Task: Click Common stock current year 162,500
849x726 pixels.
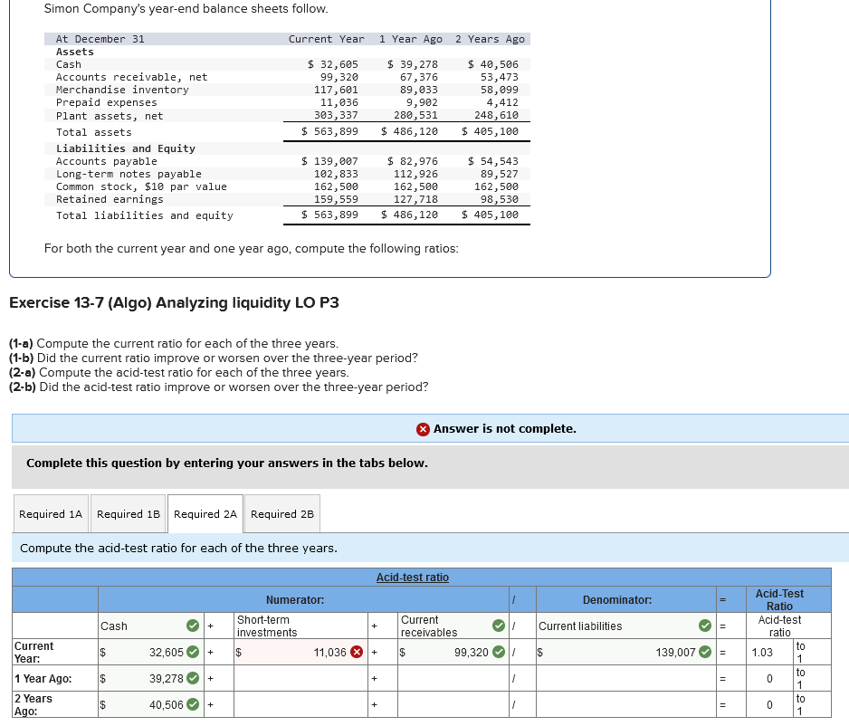Action: tap(336, 186)
